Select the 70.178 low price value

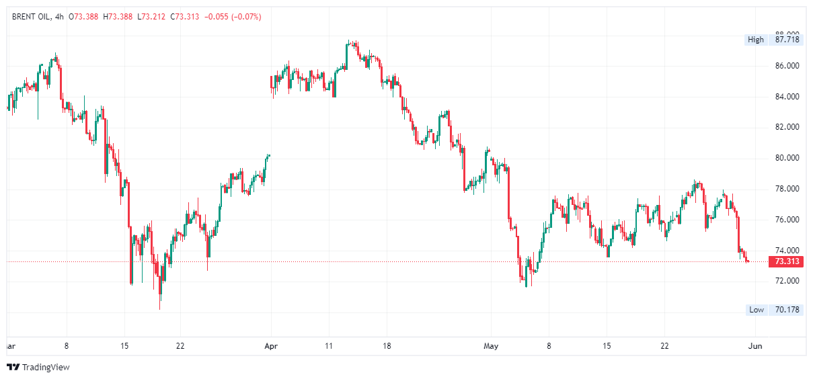pyautogui.click(x=787, y=310)
